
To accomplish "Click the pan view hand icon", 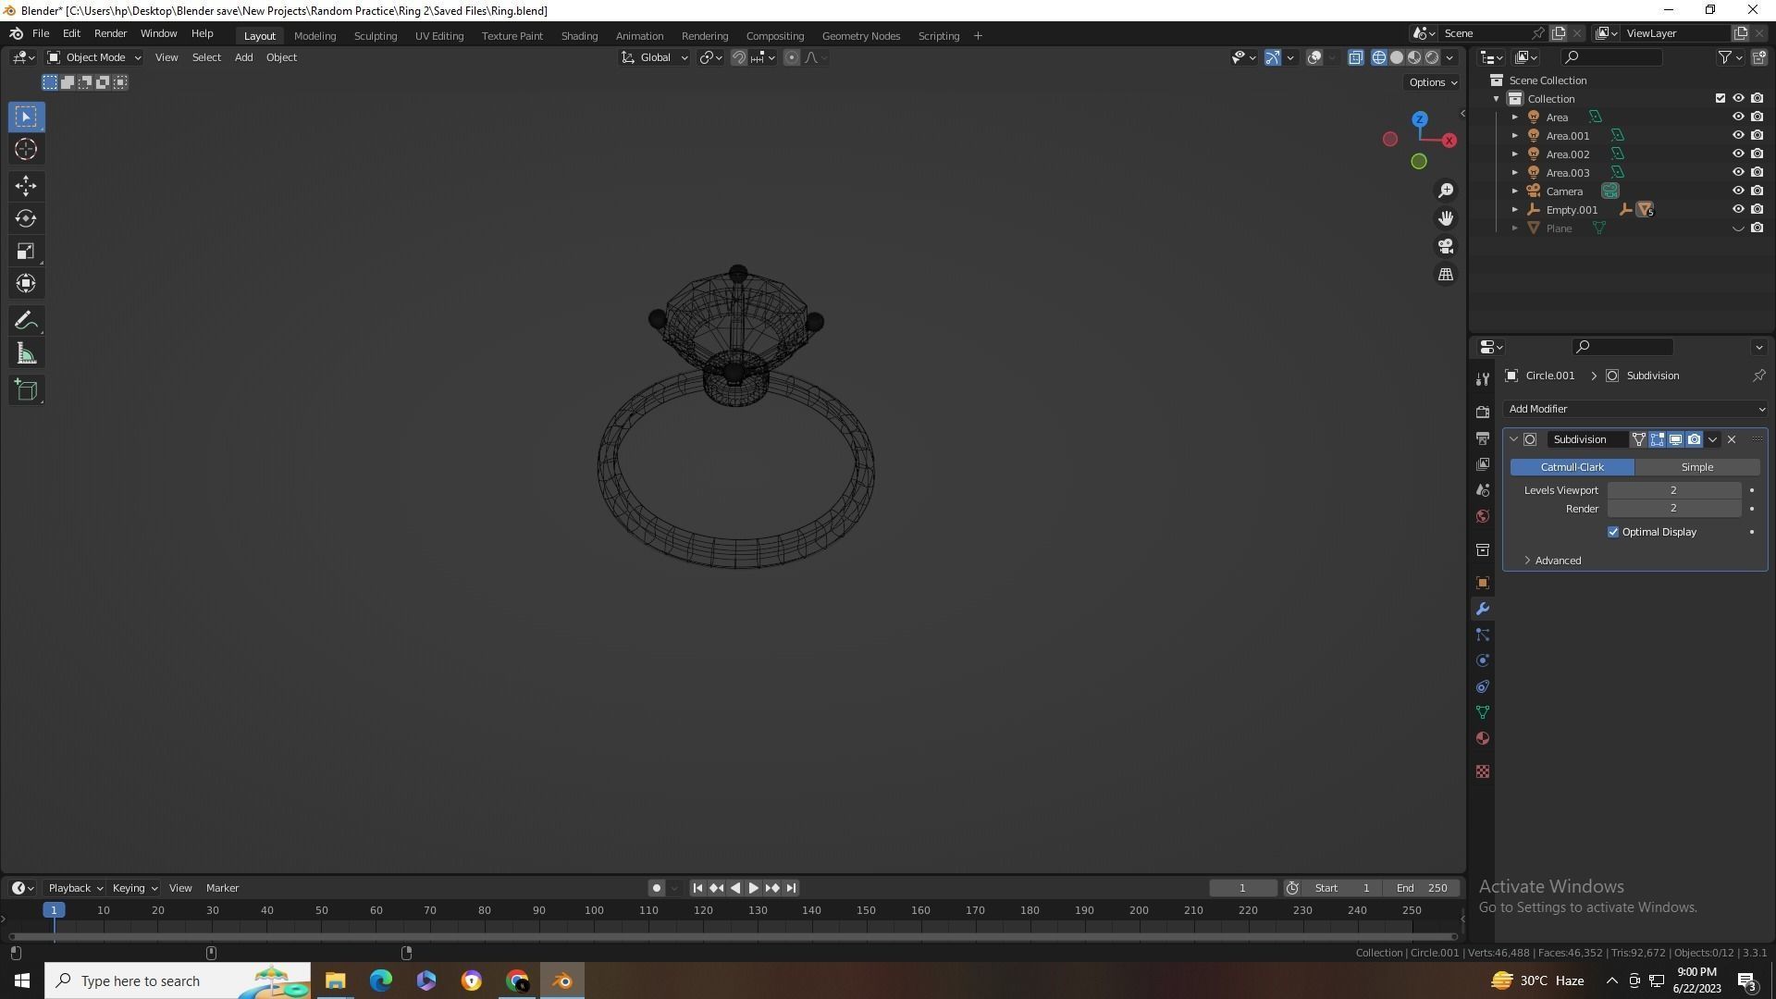I will click(x=1446, y=218).
